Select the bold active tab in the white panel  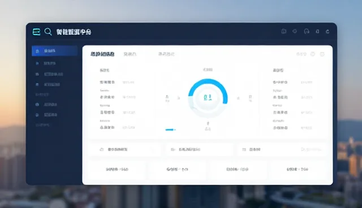(102, 54)
